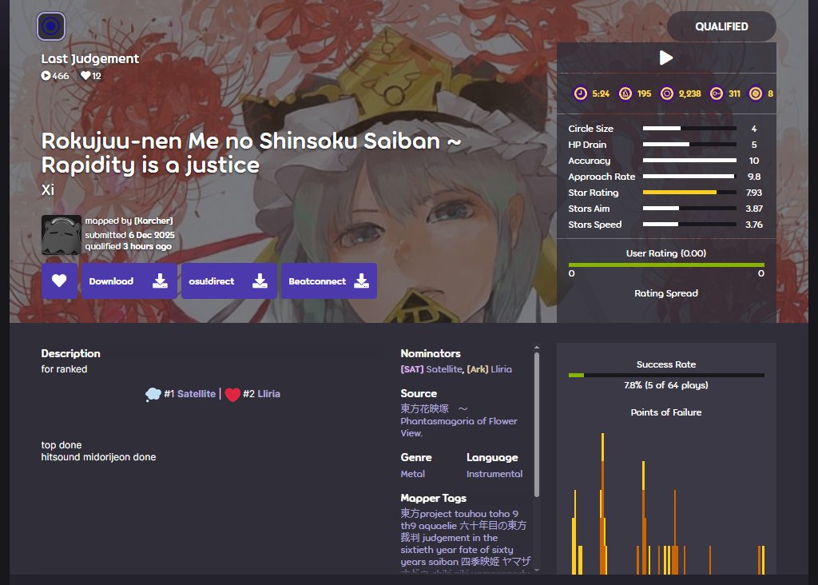Click the Phantasmagoria of Flower View source link
818x585 pixels.
point(459,421)
